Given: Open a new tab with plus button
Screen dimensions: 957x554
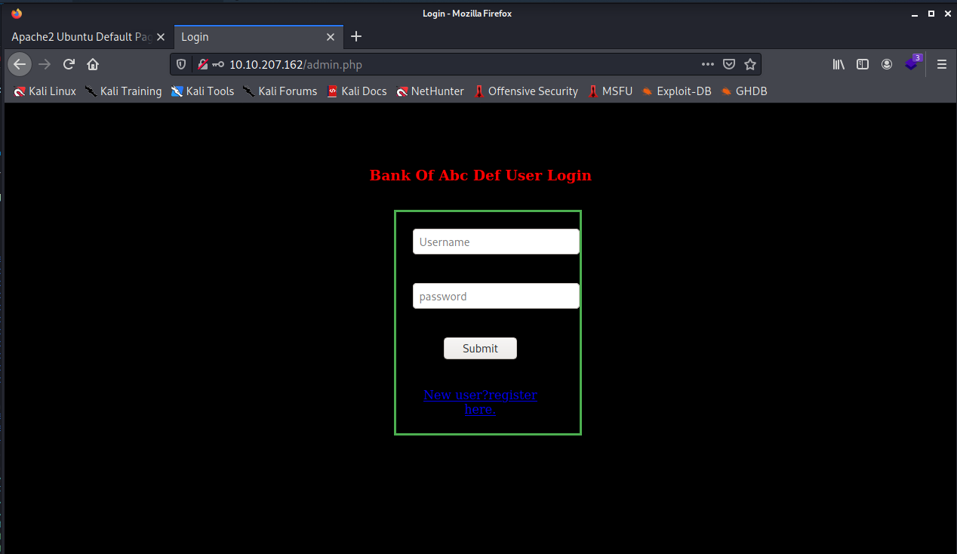Looking at the screenshot, I should click(x=357, y=37).
